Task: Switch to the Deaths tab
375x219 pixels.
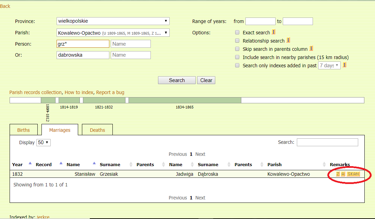Action: [97, 130]
